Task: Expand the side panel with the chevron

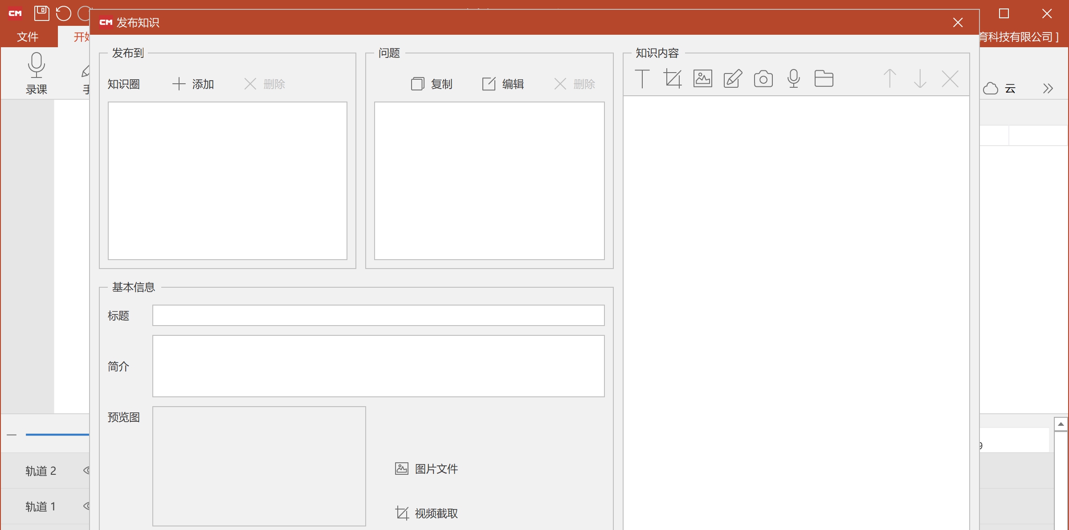Action: click(x=1048, y=88)
